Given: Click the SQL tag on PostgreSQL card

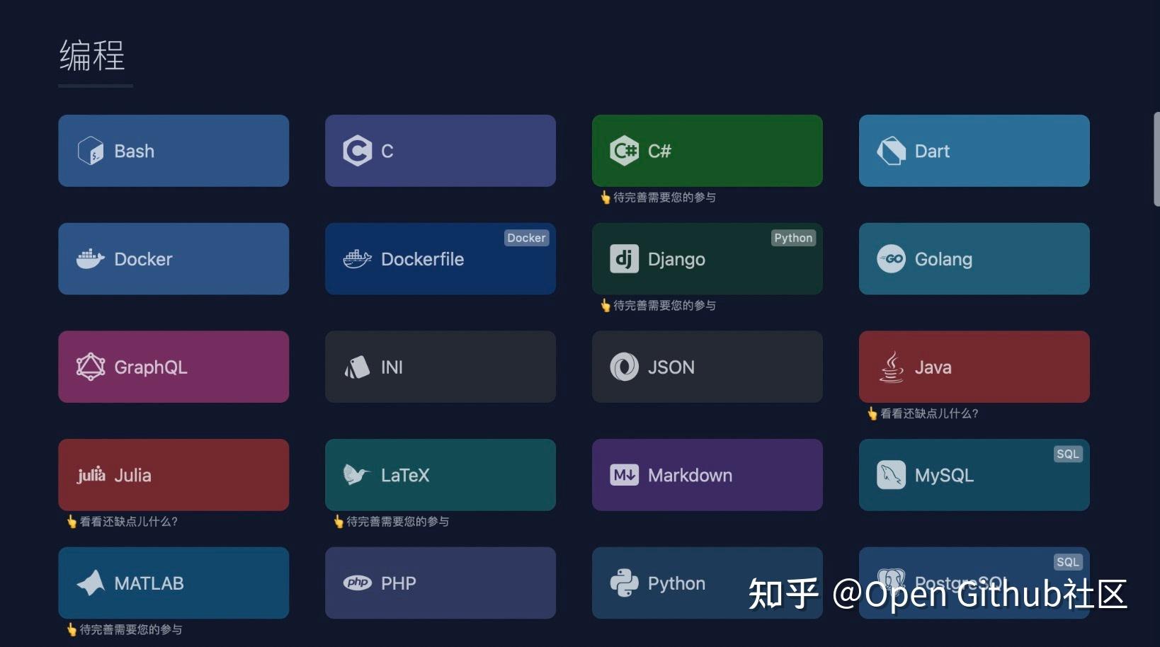Looking at the screenshot, I should tap(1067, 562).
